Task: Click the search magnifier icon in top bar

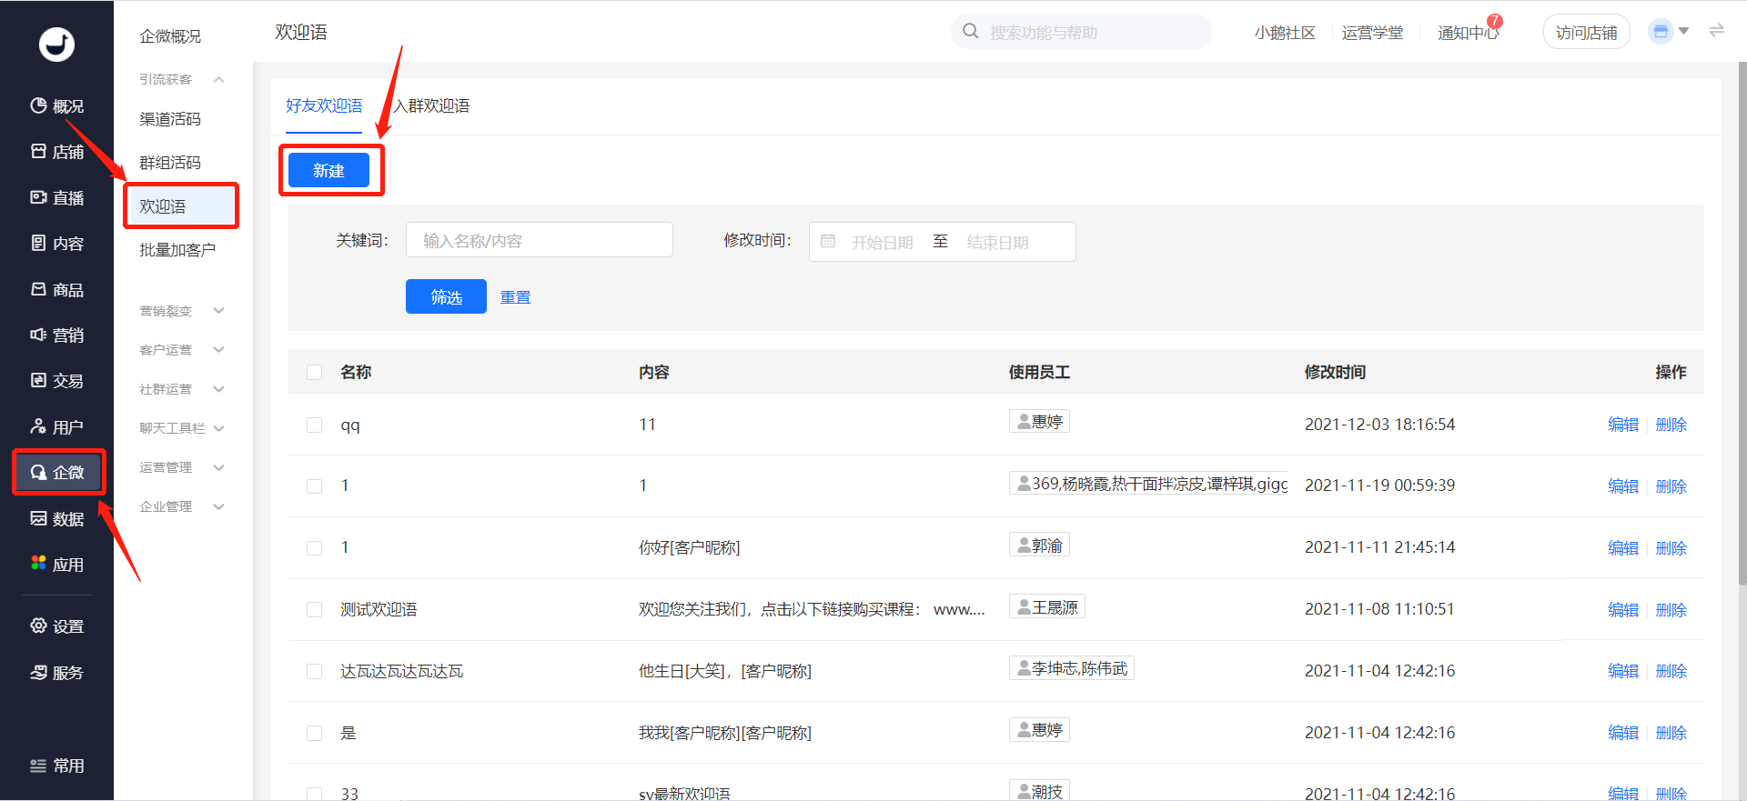Action: coord(971,32)
